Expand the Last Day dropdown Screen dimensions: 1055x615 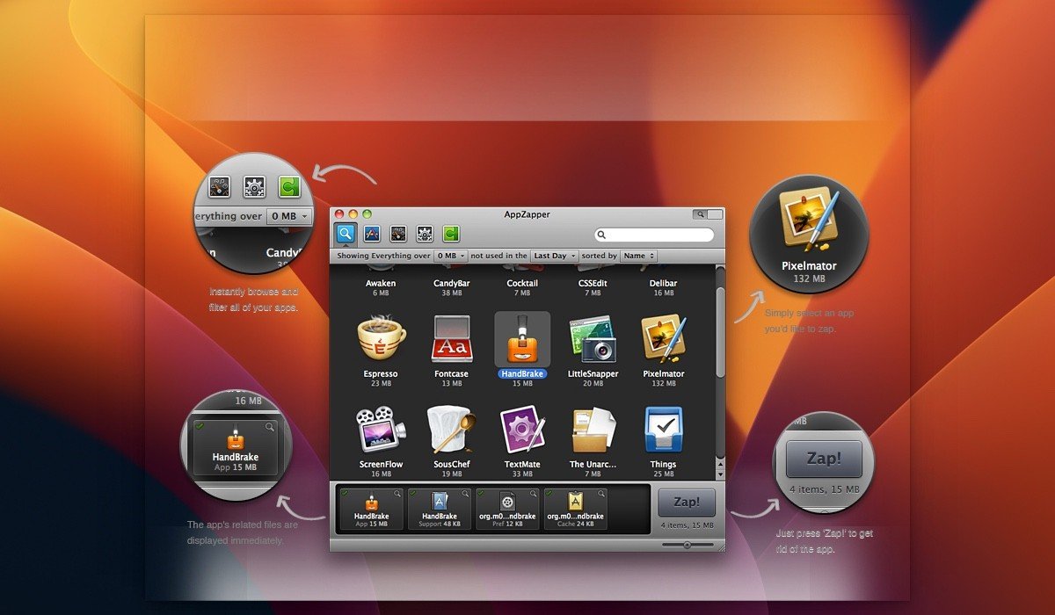coord(554,256)
